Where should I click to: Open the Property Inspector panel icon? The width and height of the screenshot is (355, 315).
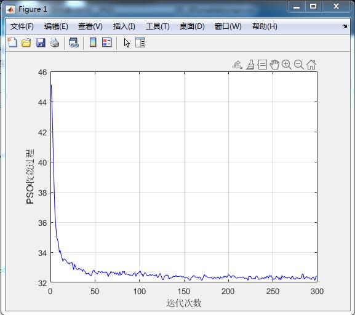click(140, 42)
